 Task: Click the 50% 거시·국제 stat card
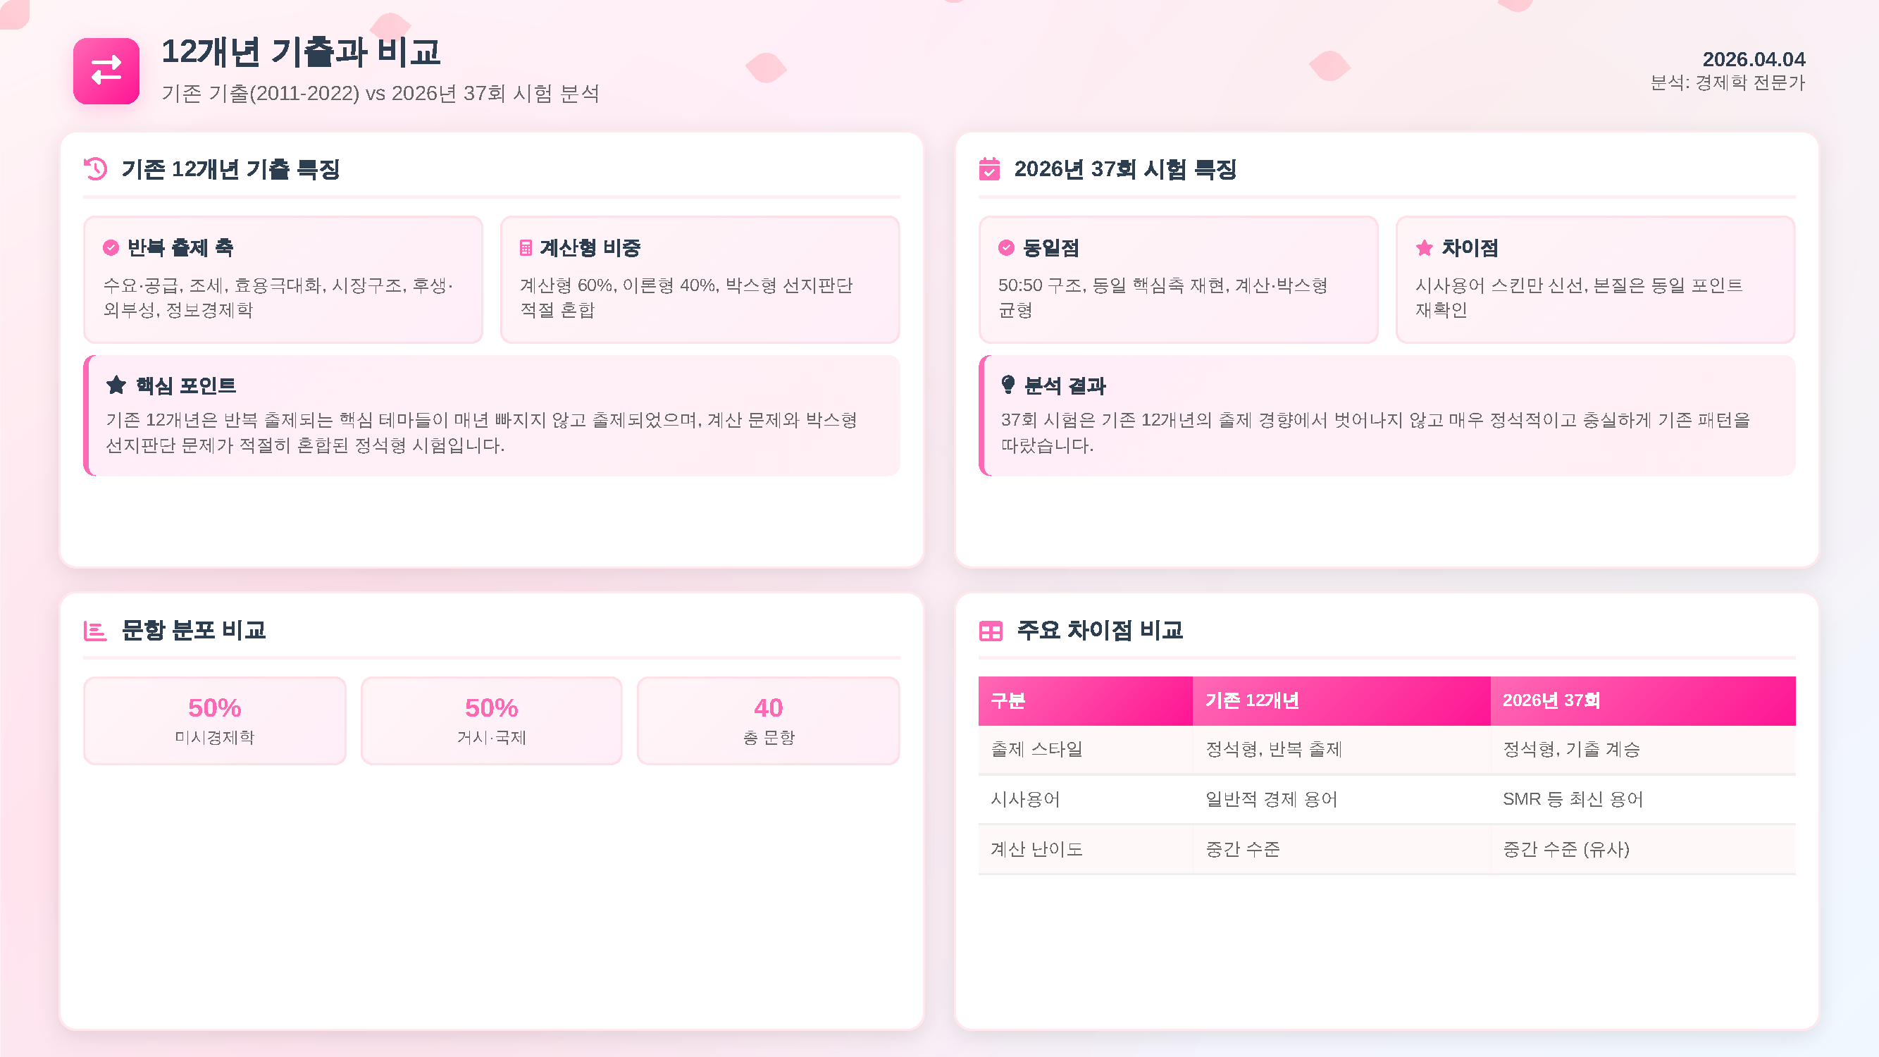pos(492,721)
